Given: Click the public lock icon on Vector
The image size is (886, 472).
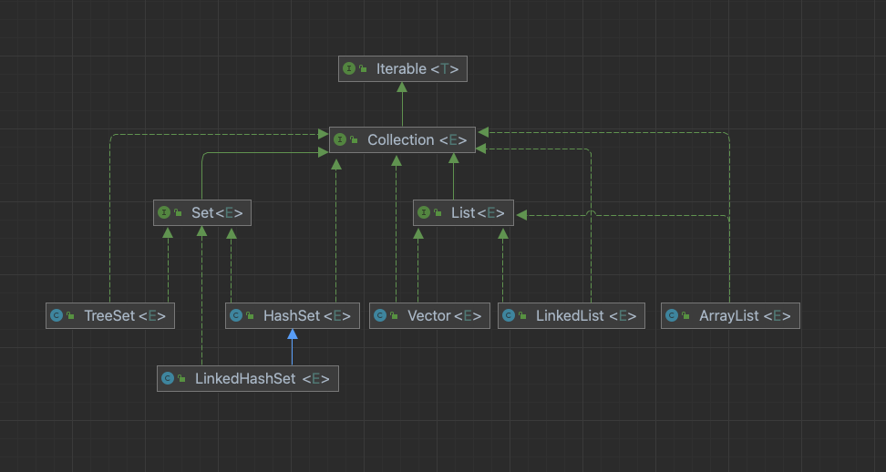Looking at the screenshot, I should click(x=394, y=315).
